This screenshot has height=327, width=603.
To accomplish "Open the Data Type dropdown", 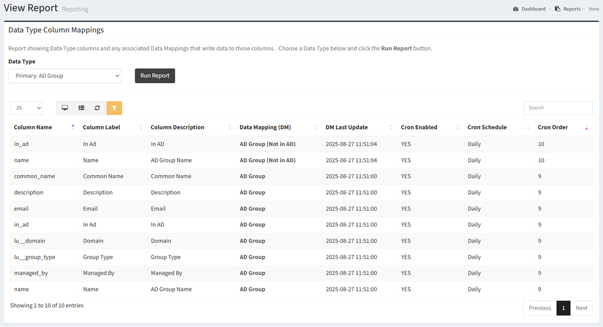I will [x=65, y=76].
